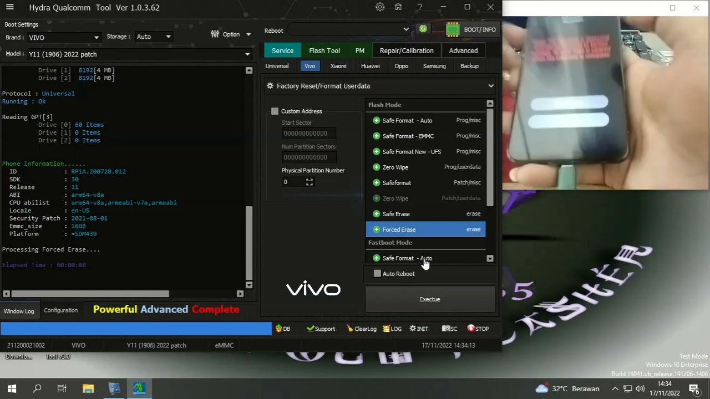Collapse Factory Reset/Format Userdata chevron
Viewport: 710px width, 399px height.
[491, 86]
